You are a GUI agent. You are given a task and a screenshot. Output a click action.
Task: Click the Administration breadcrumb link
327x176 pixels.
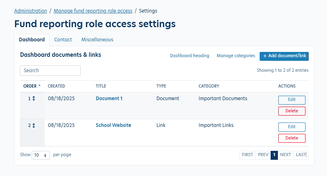30,11
